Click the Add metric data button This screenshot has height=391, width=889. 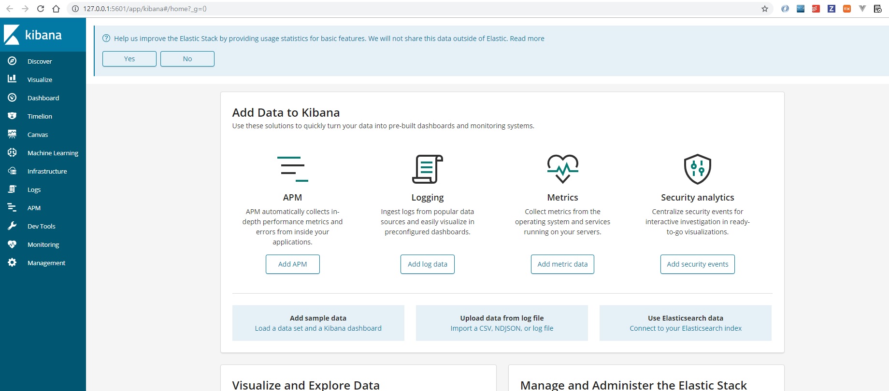click(562, 264)
